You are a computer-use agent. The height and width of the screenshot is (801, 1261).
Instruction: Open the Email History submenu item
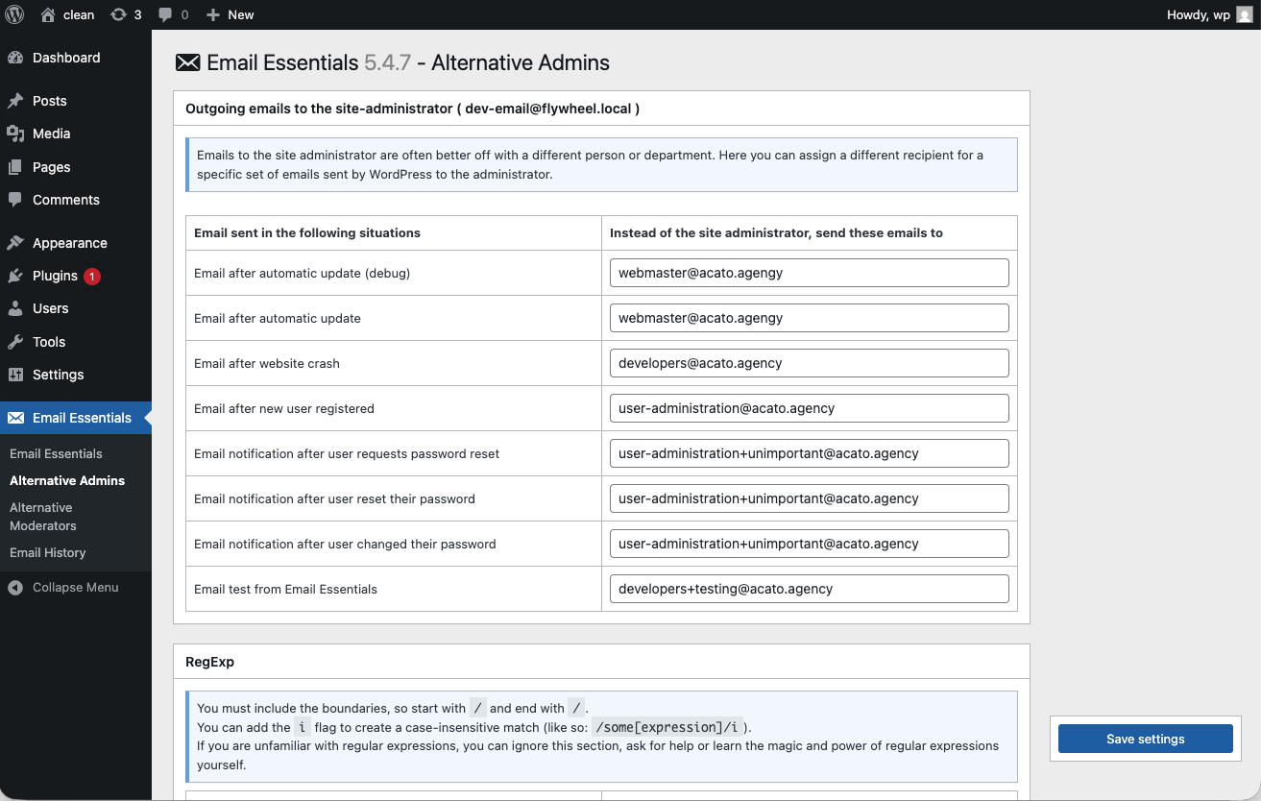47,552
